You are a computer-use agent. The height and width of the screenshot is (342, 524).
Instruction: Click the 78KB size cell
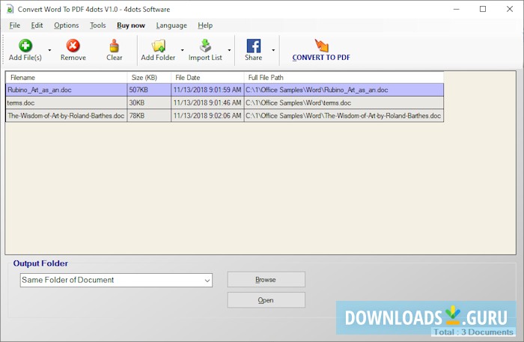(x=149, y=115)
